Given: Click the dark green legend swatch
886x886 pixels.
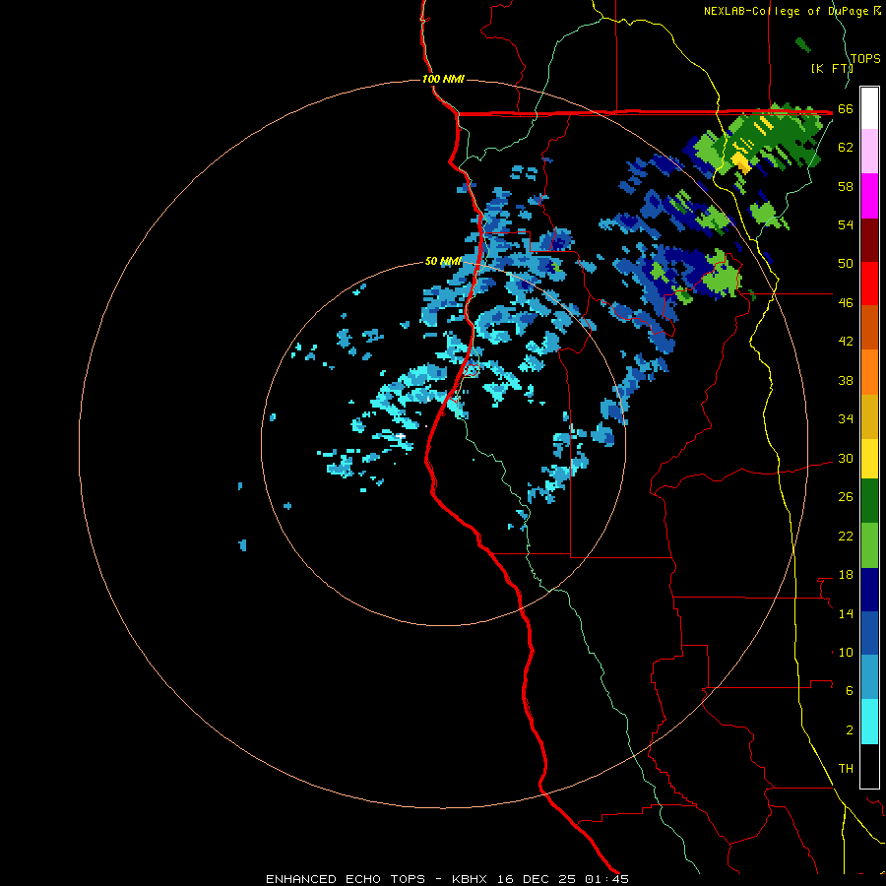Looking at the screenshot, I should click(x=869, y=501).
